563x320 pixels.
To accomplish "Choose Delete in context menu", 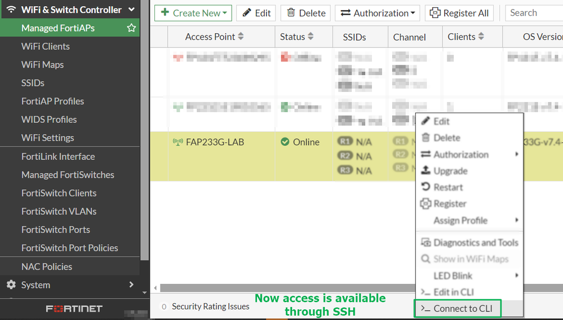I will 469,138.
